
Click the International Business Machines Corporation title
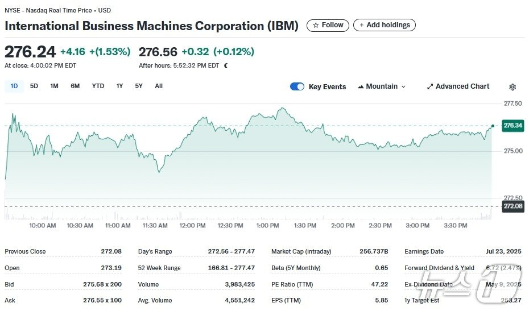click(151, 26)
